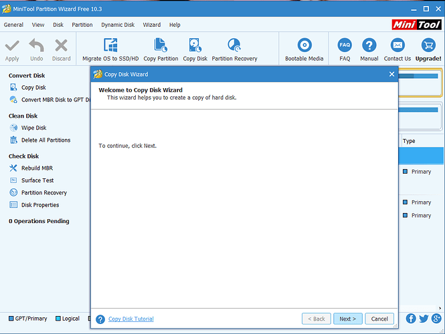Launch Copy Partition from toolbar

coord(161,50)
